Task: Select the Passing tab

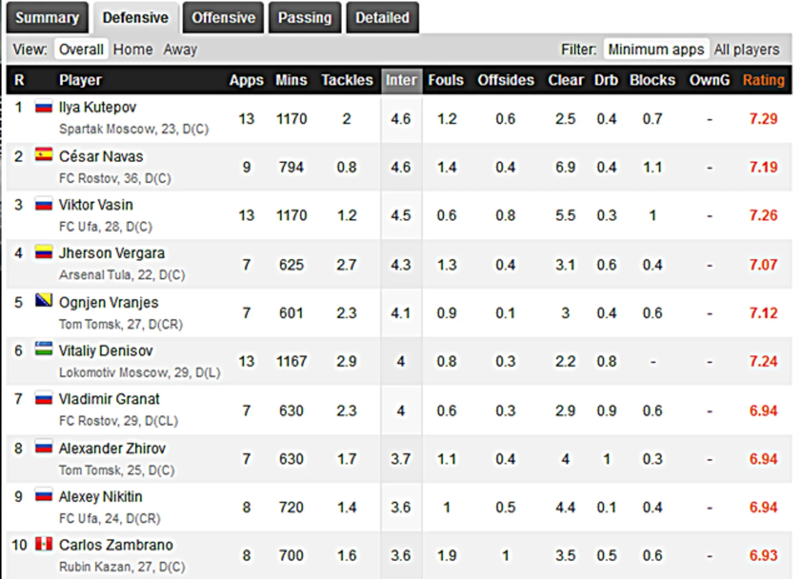Action: coord(305,18)
